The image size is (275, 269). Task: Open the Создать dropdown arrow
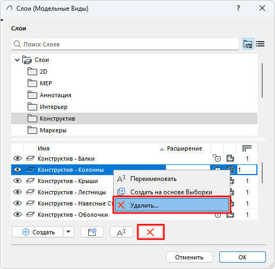pos(69,232)
